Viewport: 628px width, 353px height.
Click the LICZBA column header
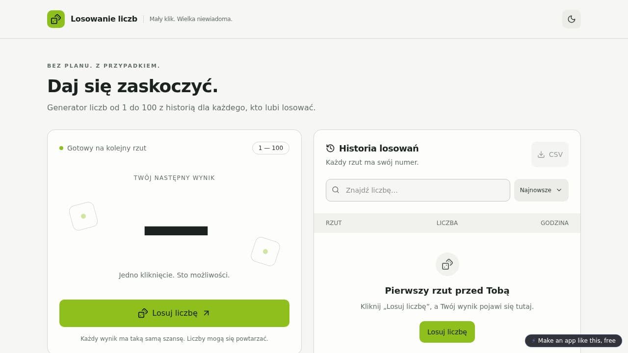point(447,223)
